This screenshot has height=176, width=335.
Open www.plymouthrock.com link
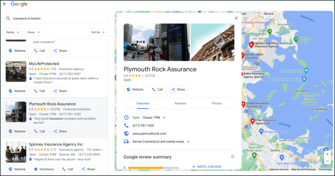click(x=149, y=134)
